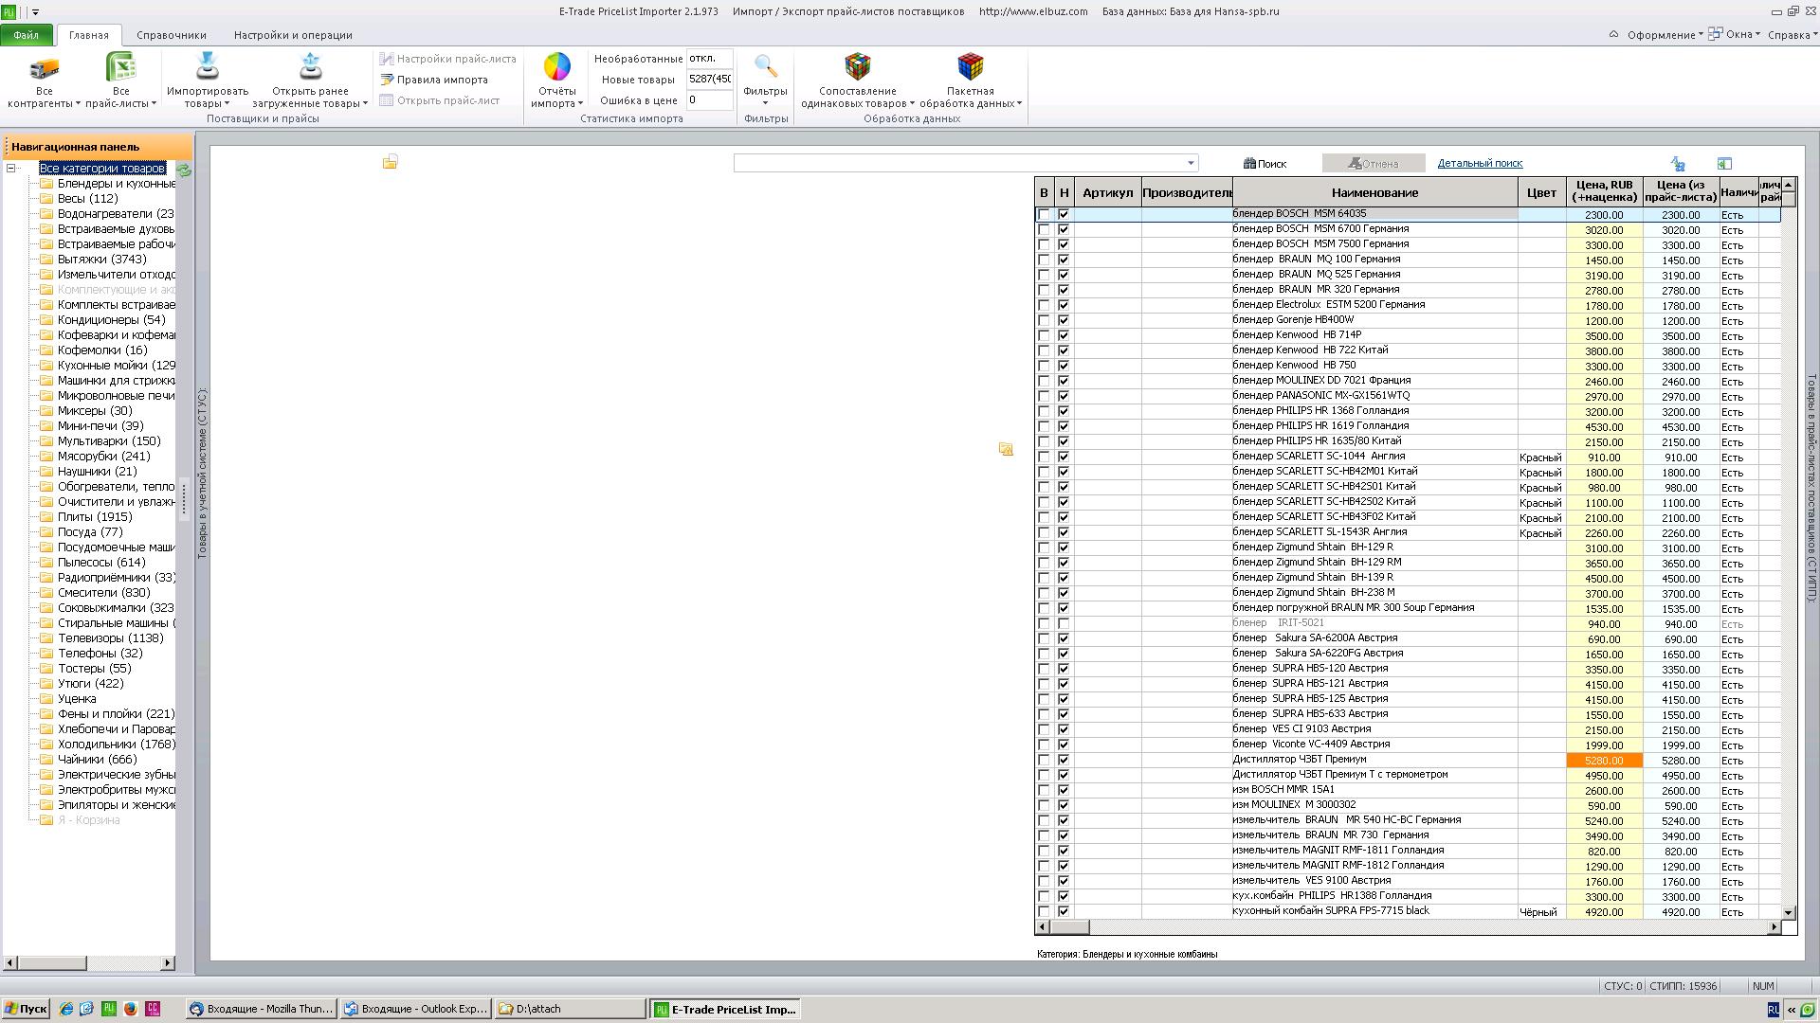The height and width of the screenshot is (1023, 1820).
Task: Select the Главная tab
Action: point(88,35)
